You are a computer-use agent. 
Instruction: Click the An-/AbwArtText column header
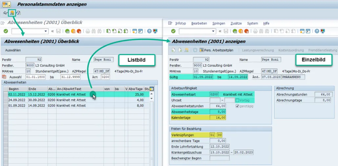pyautogui.click(x=80, y=89)
